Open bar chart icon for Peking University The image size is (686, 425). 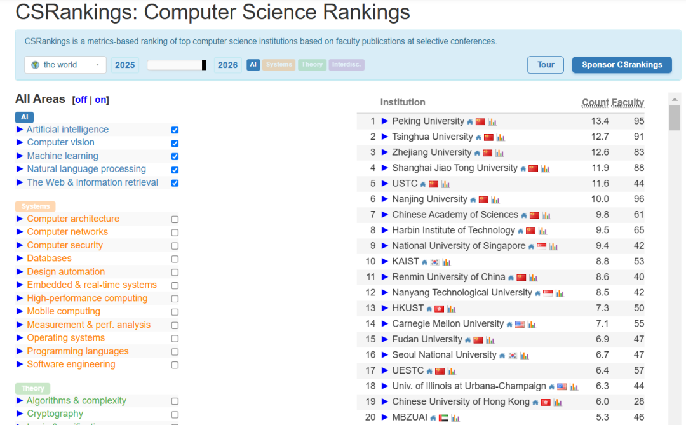(492, 122)
